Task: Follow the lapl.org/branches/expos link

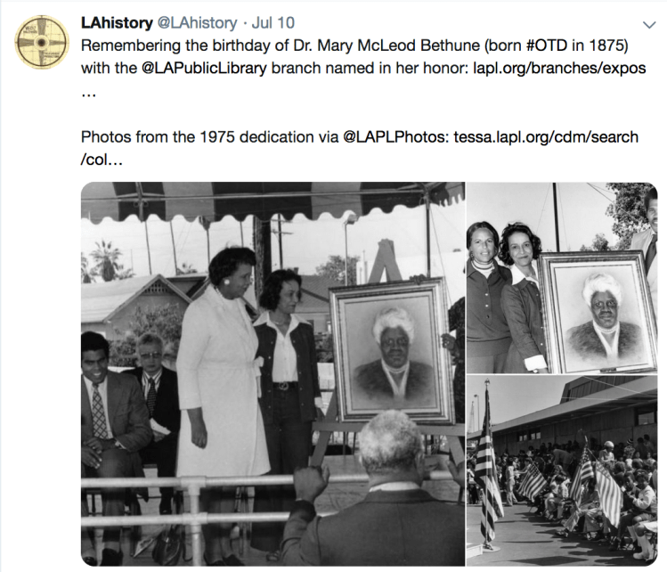Action: click(x=559, y=68)
